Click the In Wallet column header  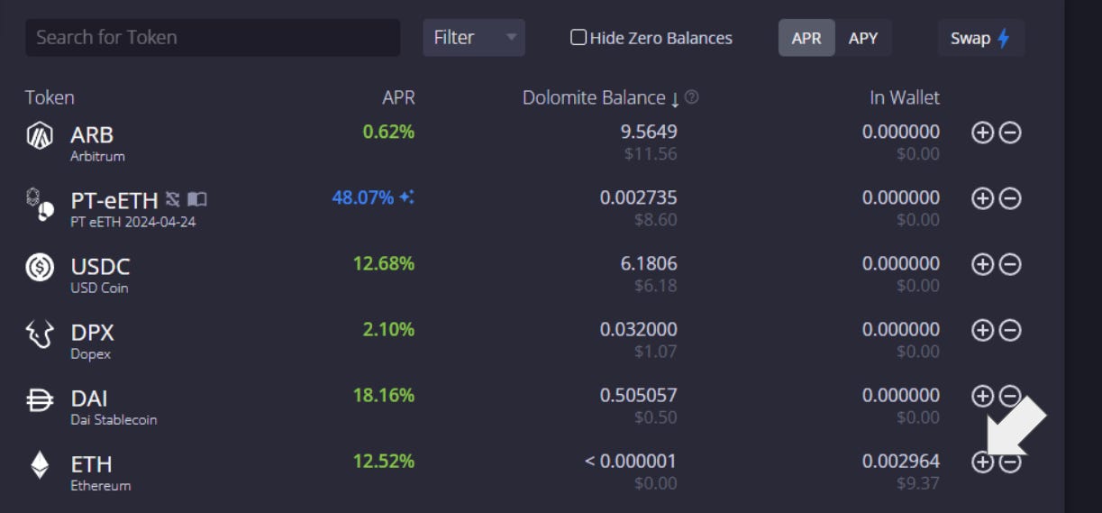tap(905, 97)
